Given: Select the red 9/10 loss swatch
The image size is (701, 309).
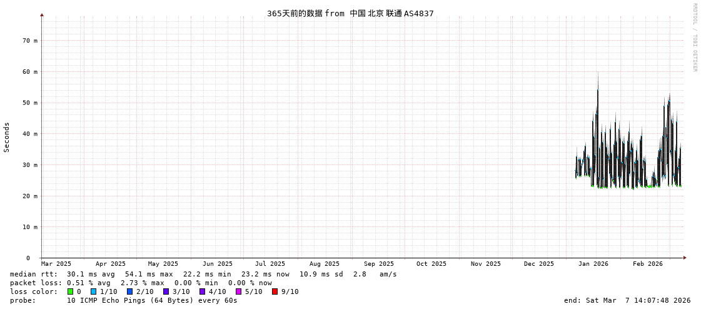Looking at the screenshot, I should pyautogui.click(x=275, y=291).
